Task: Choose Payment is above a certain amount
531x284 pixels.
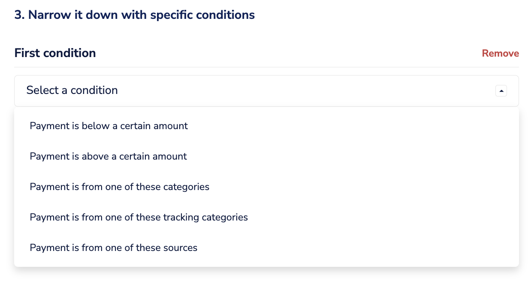Action: [x=108, y=156]
